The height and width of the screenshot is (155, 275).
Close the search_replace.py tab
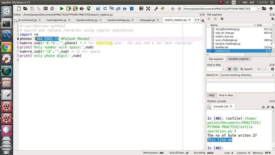[189, 20]
